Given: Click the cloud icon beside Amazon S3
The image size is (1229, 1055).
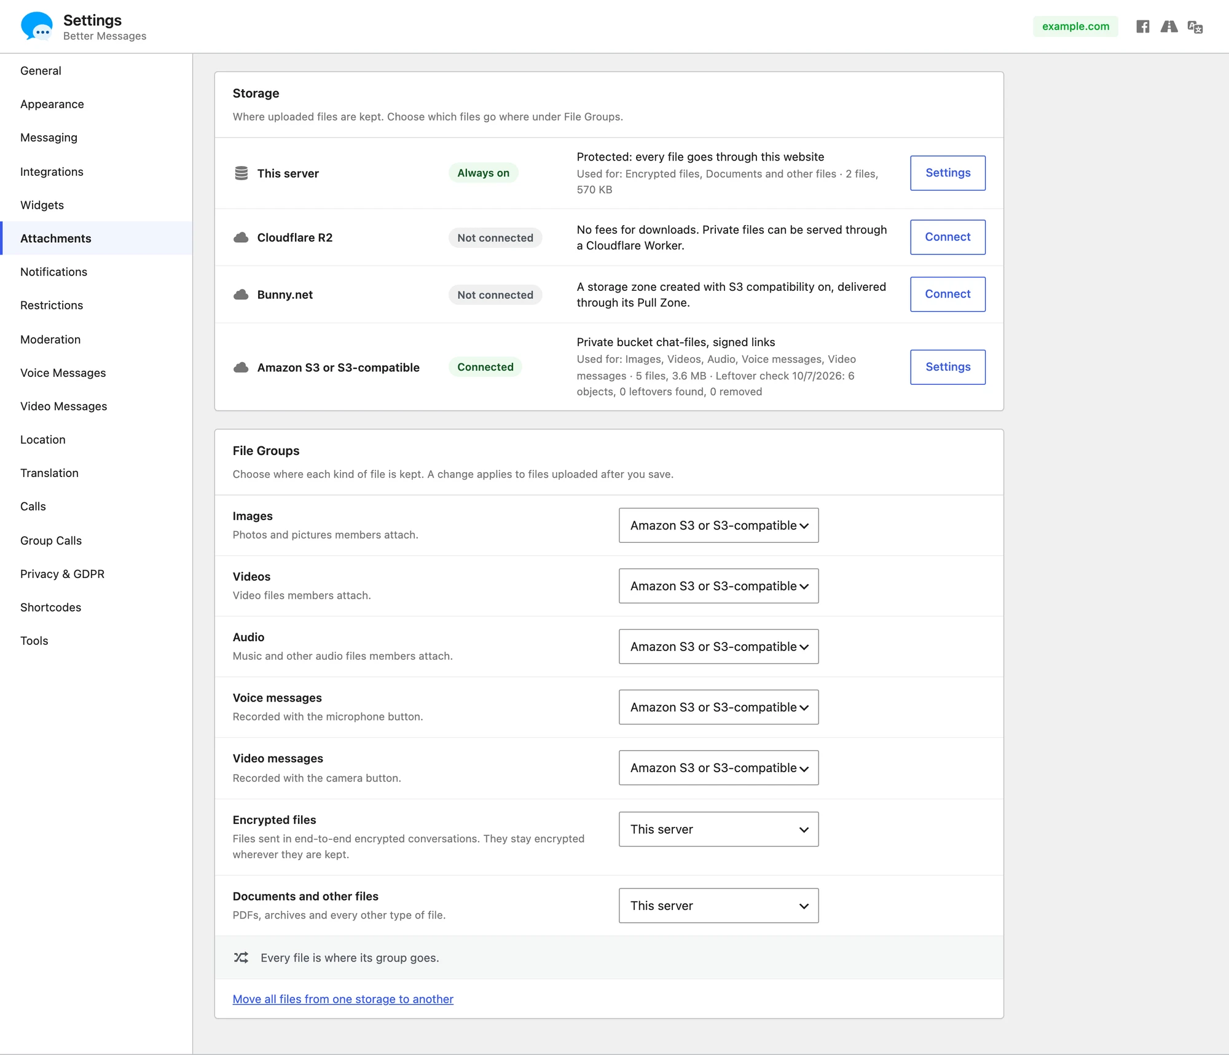Looking at the screenshot, I should tap(241, 367).
